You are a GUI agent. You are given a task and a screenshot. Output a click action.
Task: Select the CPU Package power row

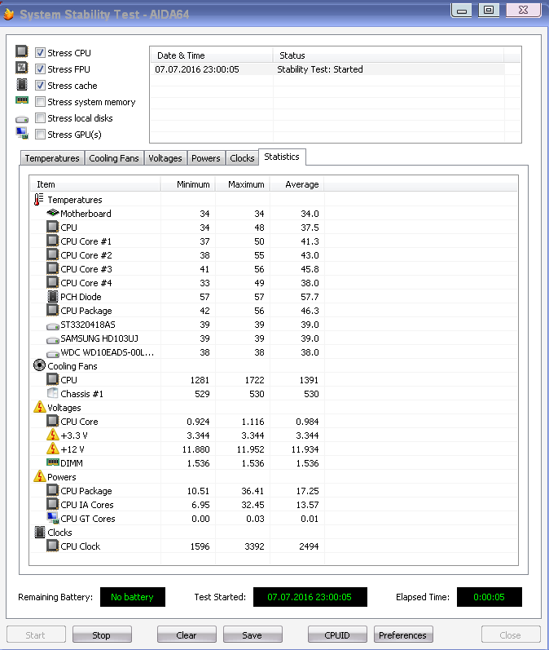coord(273,491)
